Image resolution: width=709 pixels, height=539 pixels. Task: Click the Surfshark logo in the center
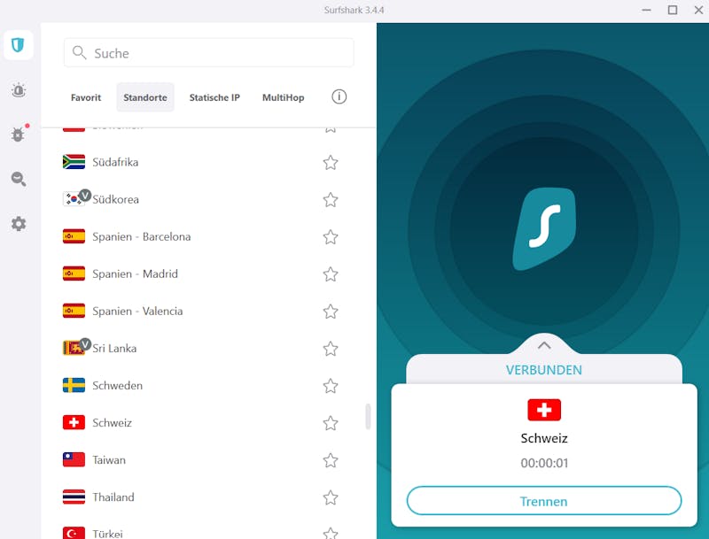click(544, 229)
